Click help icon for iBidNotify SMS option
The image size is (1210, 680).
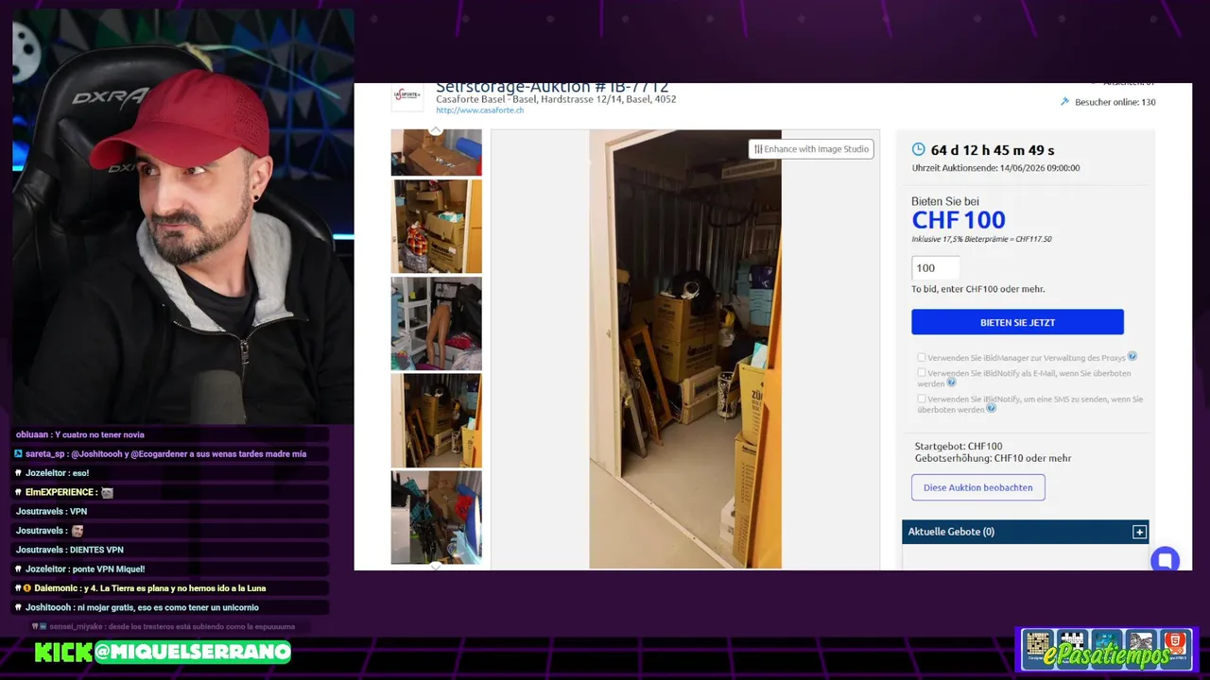[991, 408]
